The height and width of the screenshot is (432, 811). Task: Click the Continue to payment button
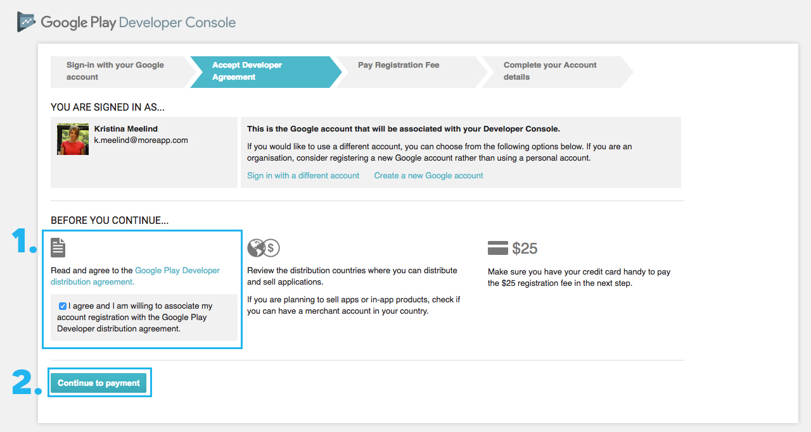coord(99,383)
